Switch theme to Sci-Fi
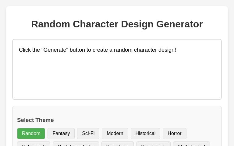Screen dimensions: 234x146 [88, 134]
